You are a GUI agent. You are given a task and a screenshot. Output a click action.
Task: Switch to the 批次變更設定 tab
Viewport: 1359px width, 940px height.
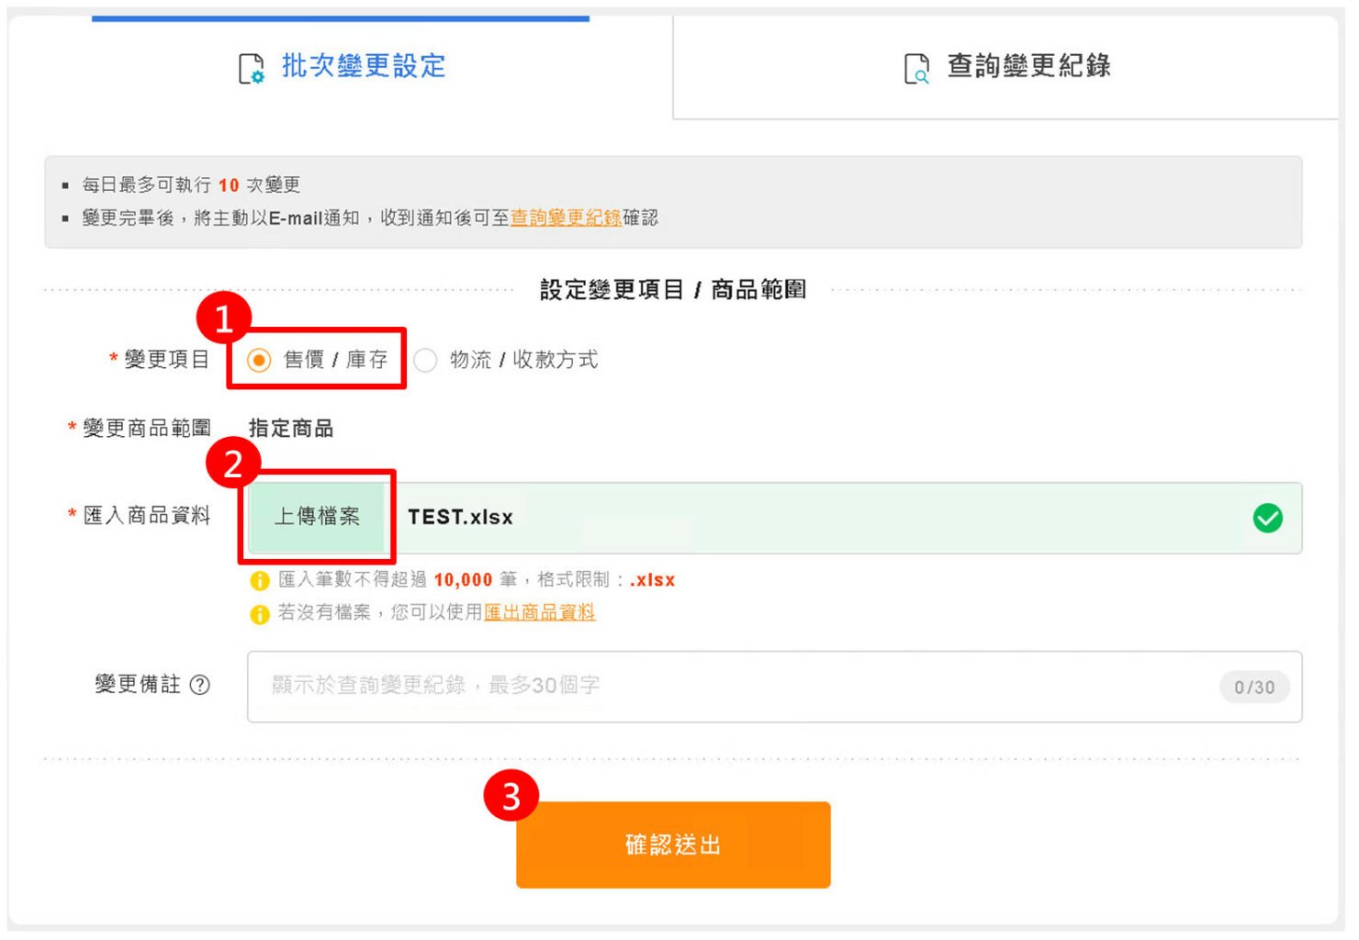click(362, 66)
